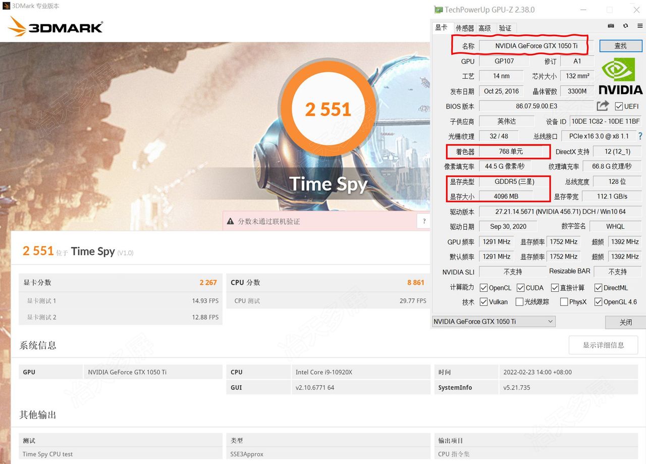Screen dimensions: 646x464
Task: Click the CPU 测试 29.77 FPS row
Action: tap(328, 300)
